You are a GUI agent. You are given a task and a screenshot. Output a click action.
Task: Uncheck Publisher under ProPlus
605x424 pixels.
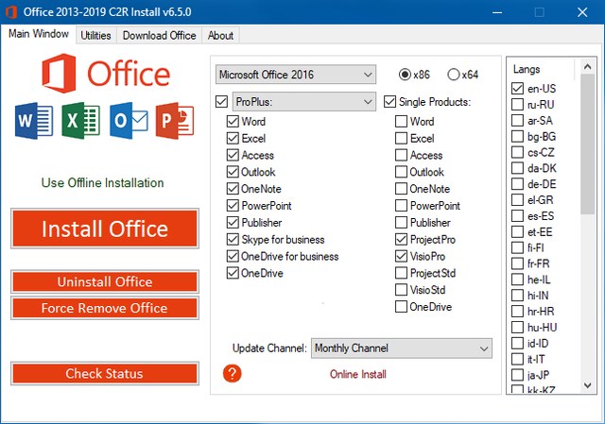tap(233, 223)
